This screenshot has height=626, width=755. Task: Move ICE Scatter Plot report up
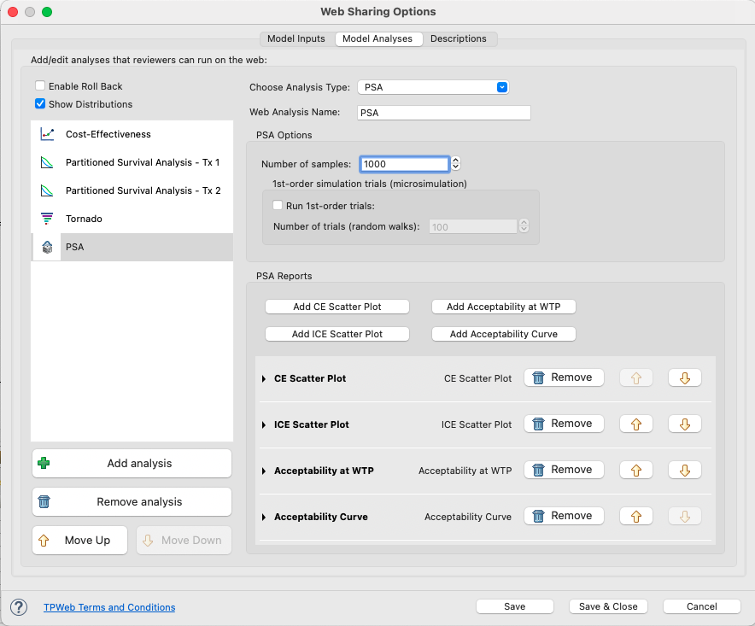(x=636, y=424)
